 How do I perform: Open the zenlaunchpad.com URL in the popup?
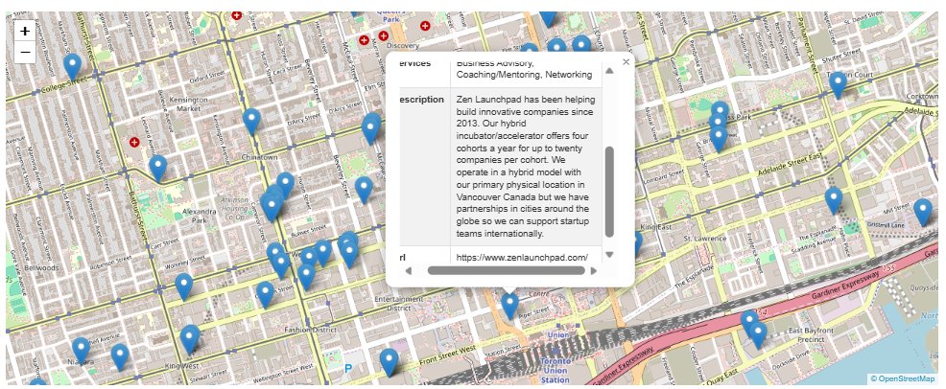coord(522,257)
